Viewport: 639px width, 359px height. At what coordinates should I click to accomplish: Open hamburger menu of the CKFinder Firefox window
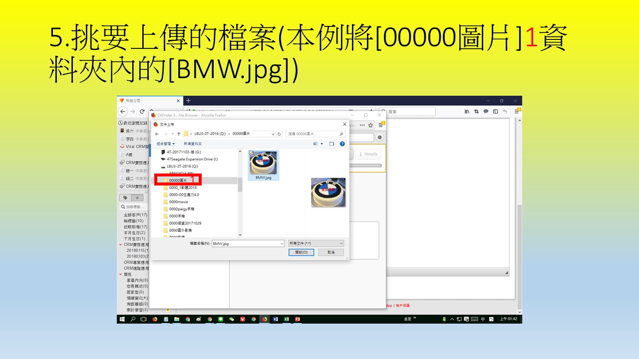pyautogui.click(x=380, y=125)
